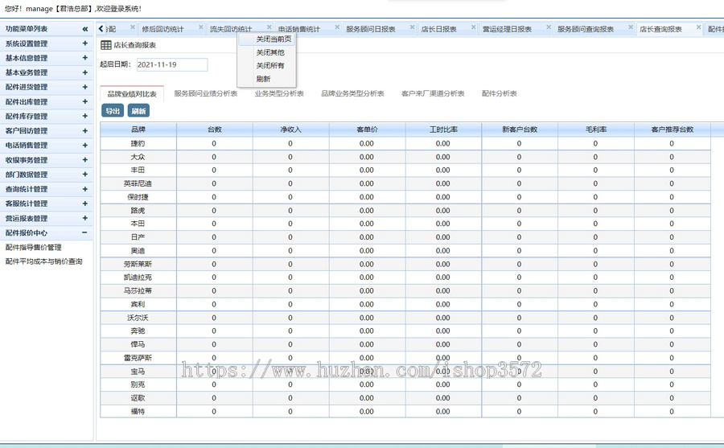Sort by the 新客户台数 column header
The width and height of the screenshot is (724, 448).
[x=520, y=129]
